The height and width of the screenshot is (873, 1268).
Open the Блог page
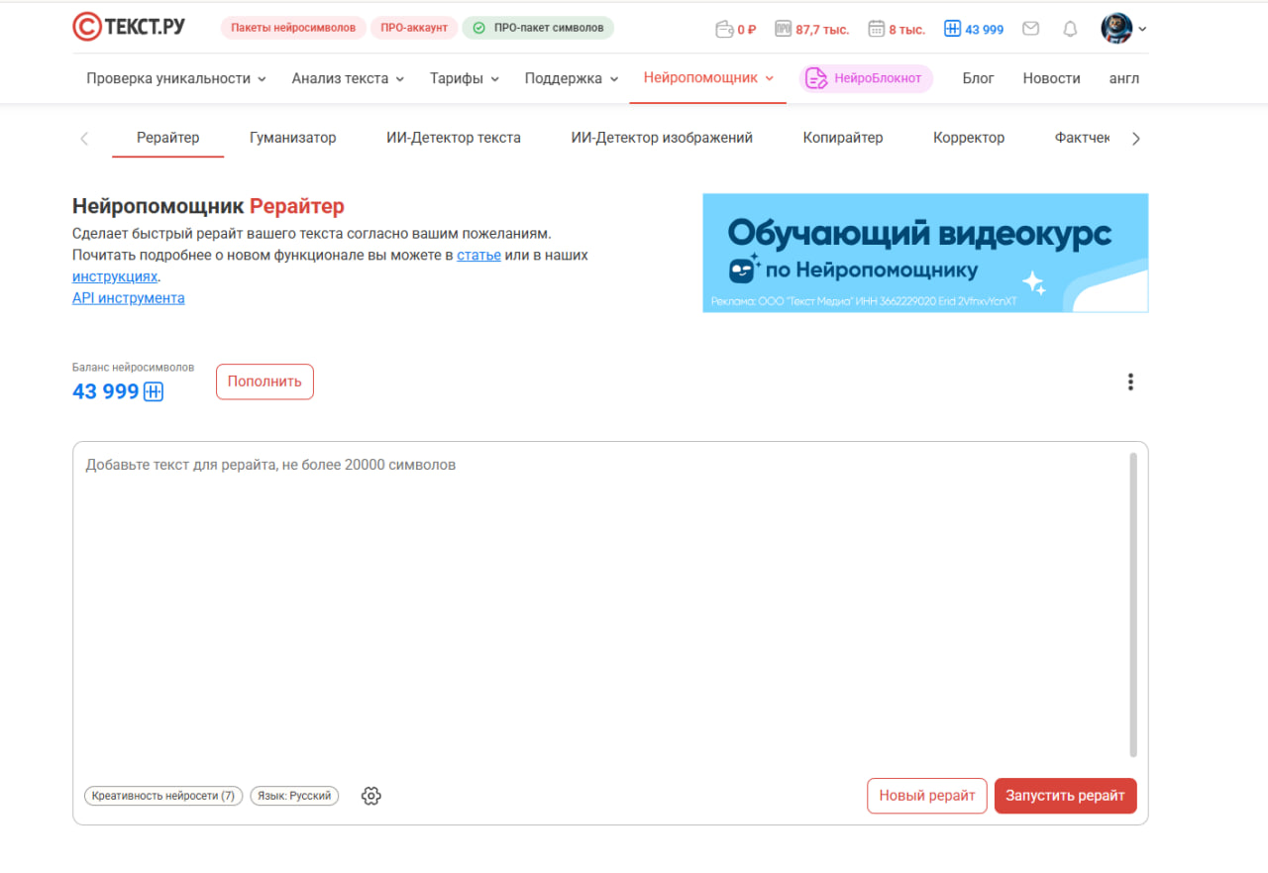978,78
